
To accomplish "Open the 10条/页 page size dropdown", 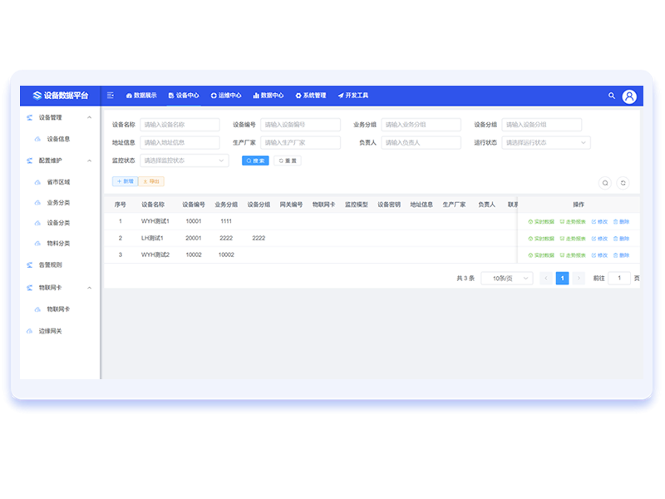I will (506, 279).
